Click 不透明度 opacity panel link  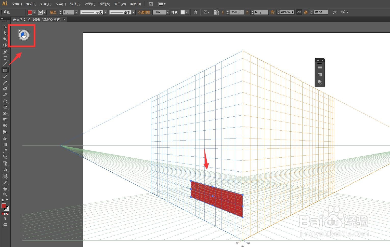pos(144,12)
